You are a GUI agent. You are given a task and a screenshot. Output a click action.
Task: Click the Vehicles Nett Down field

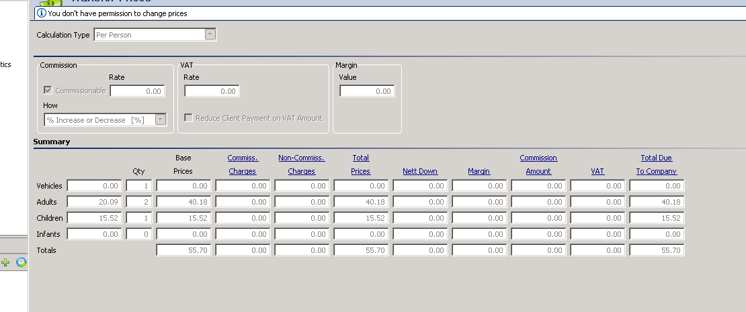[x=420, y=186]
